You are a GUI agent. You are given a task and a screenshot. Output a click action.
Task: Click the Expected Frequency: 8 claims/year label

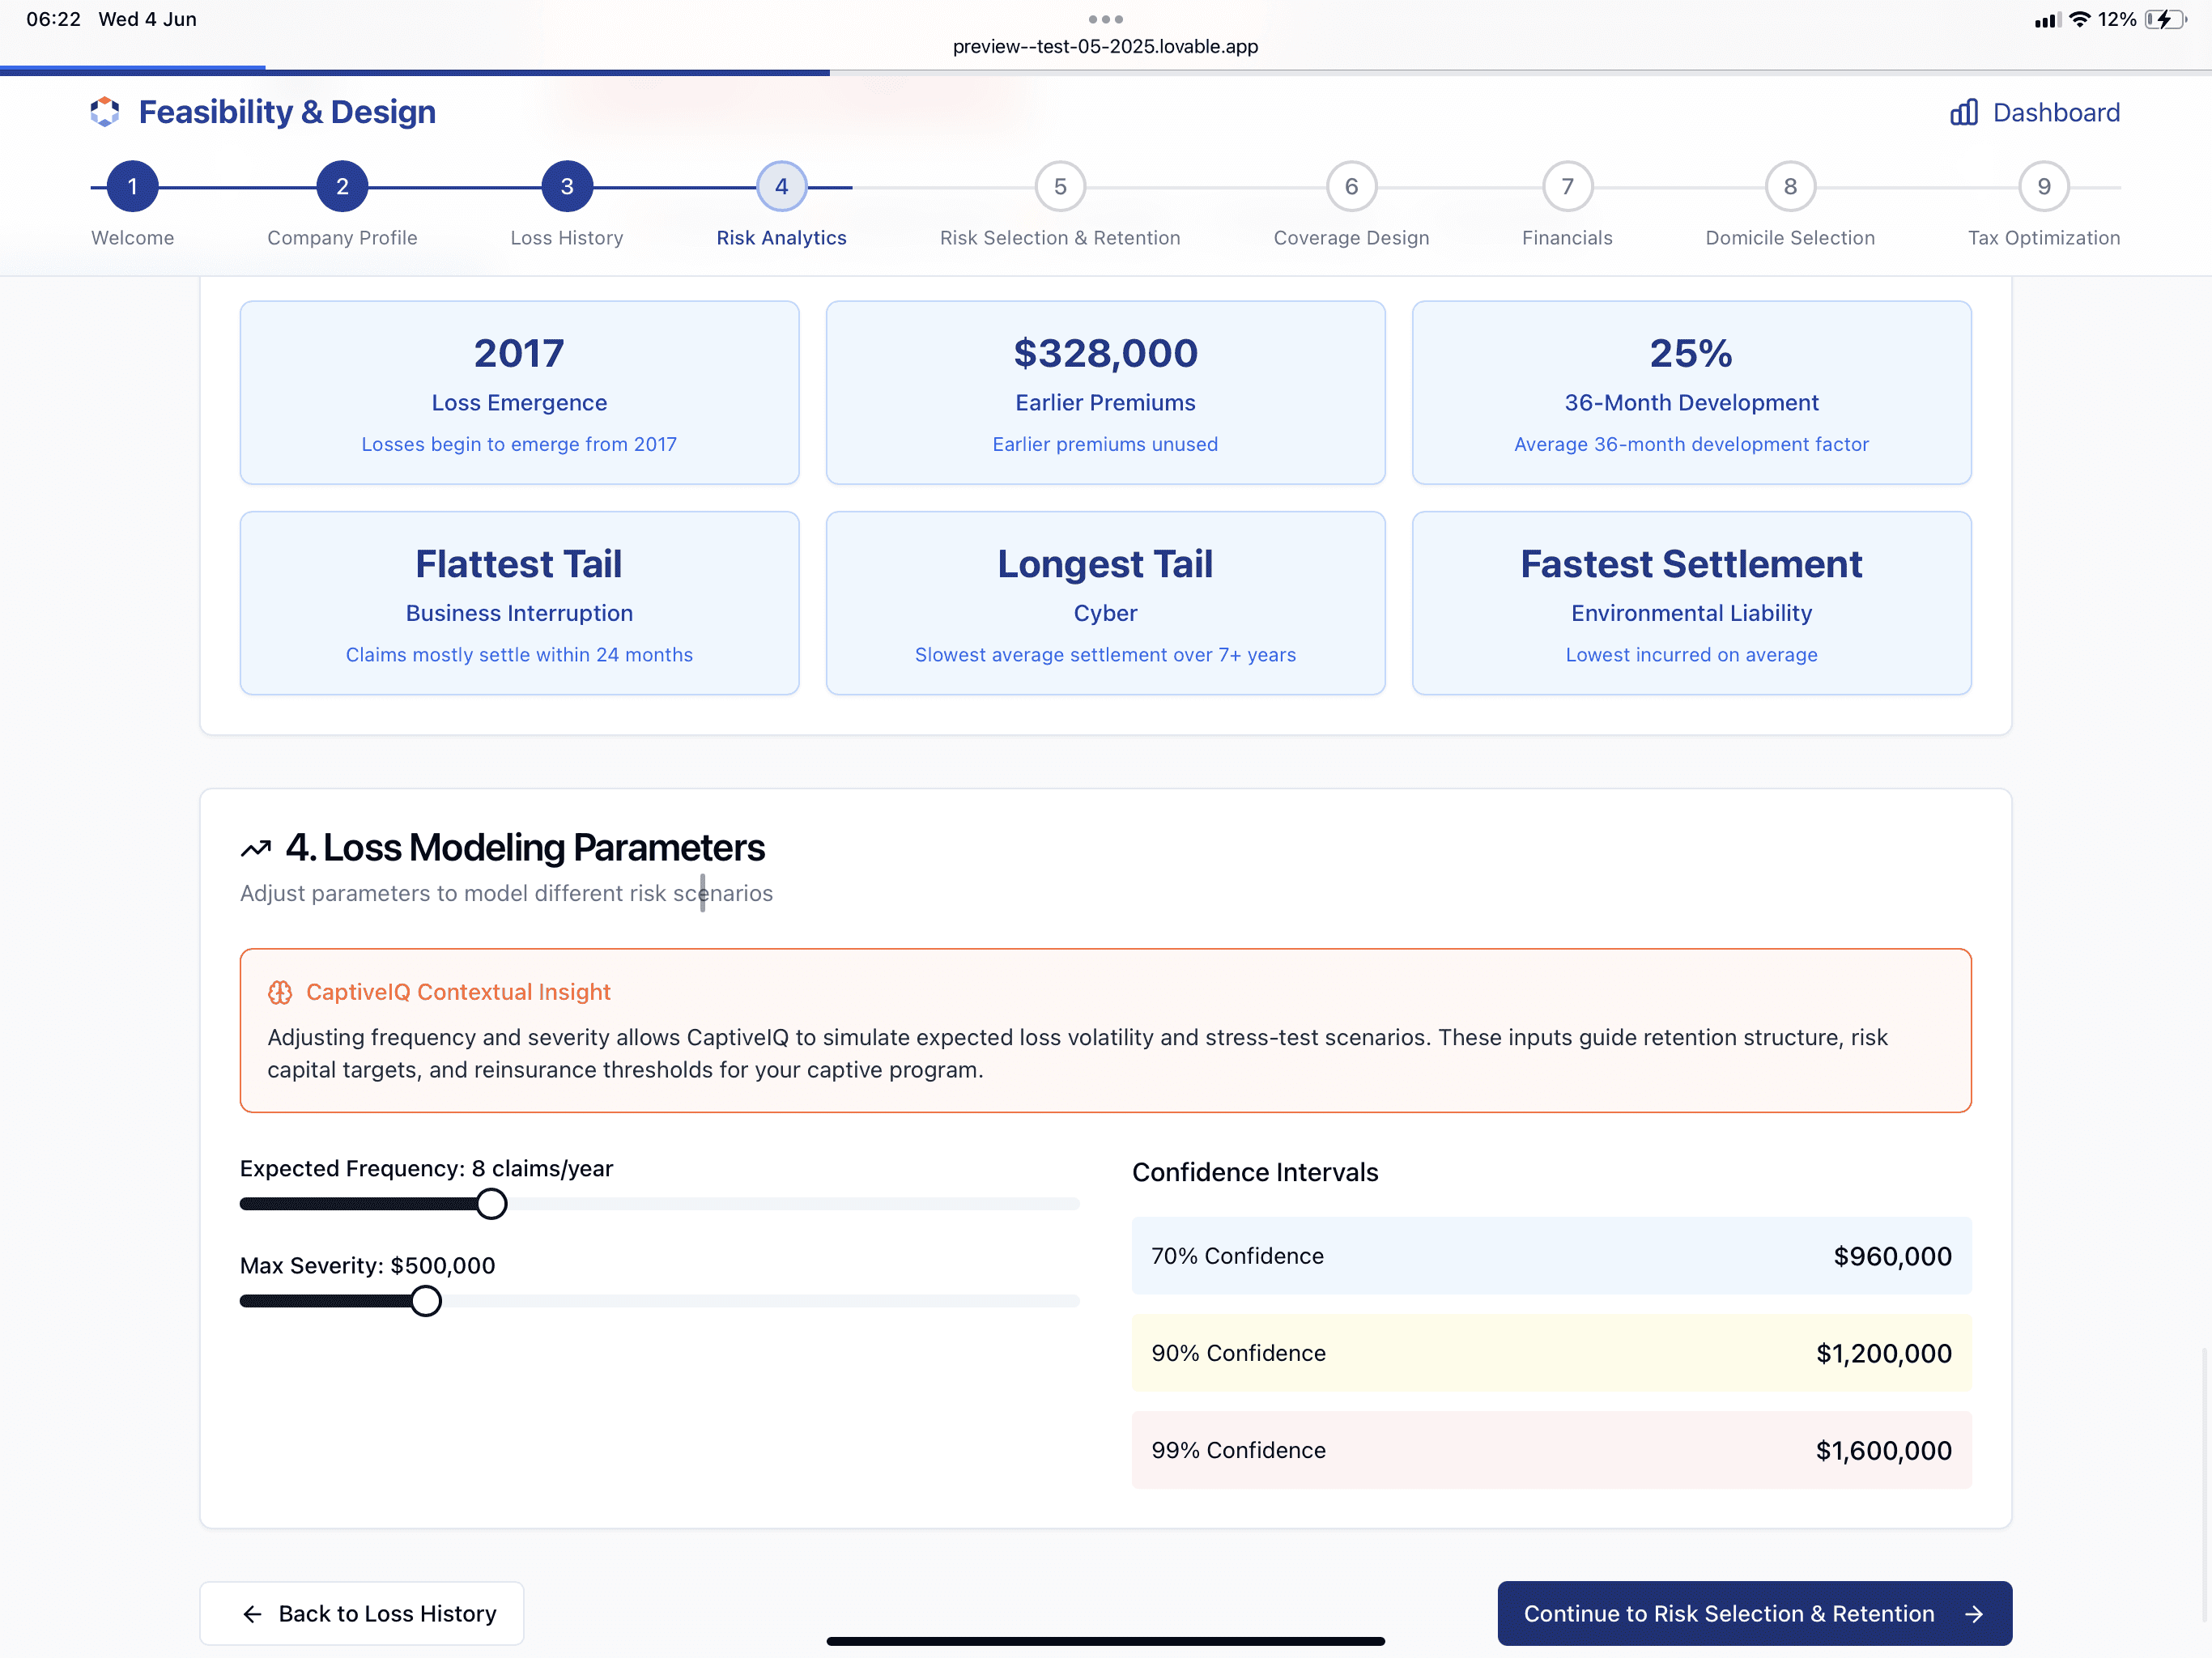click(426, 1168)
